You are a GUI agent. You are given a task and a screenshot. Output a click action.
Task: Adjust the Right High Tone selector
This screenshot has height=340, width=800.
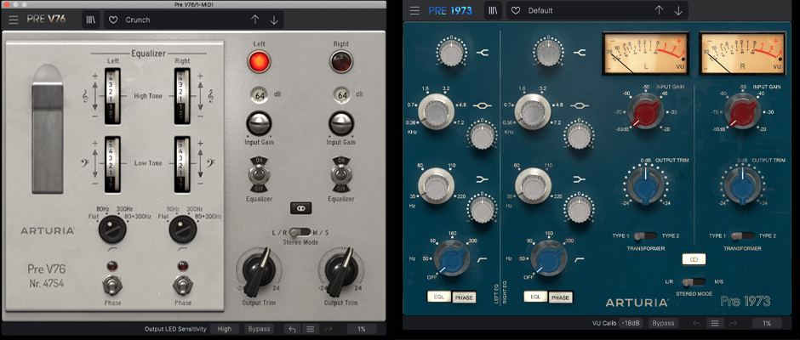coord(182,96)
